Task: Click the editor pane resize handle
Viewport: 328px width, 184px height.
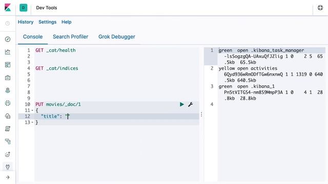Action: click(201, 114)
